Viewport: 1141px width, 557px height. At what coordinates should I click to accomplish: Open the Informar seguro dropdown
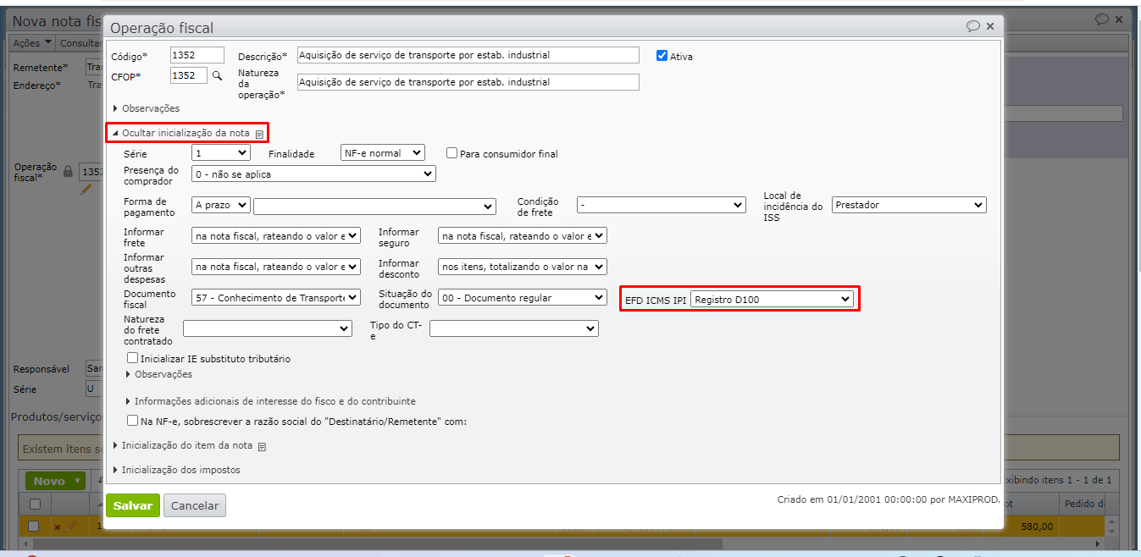pos(522,236)
